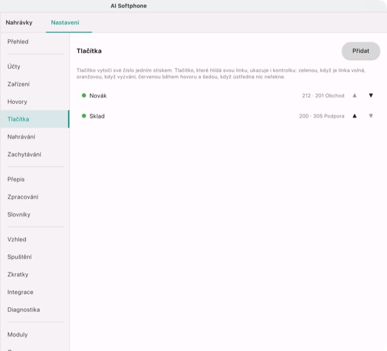Move Novák button down with arrow
The height and width of the screenshot is (351, 387).
pos(371,95)
